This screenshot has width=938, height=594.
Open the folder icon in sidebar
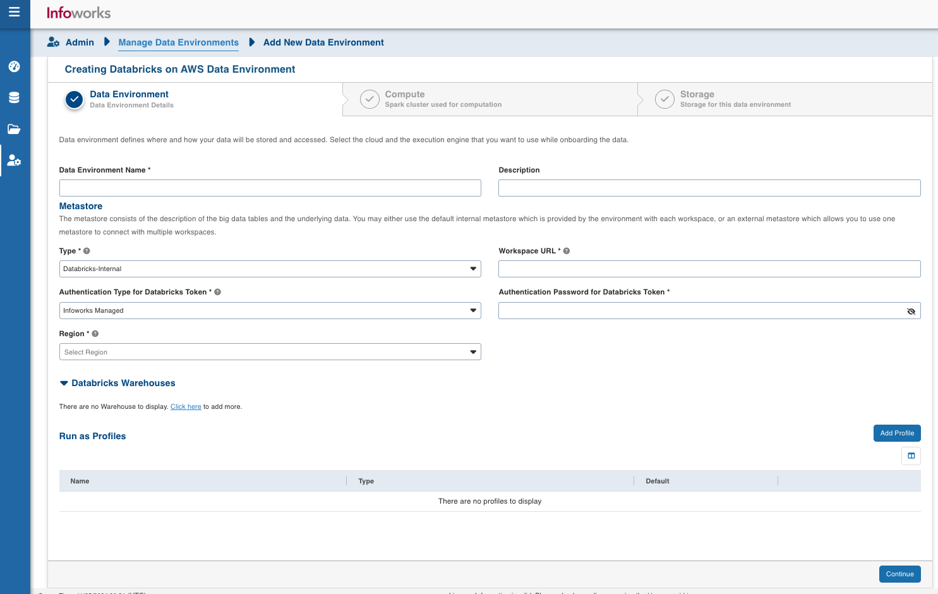click(x=14, y=129)
